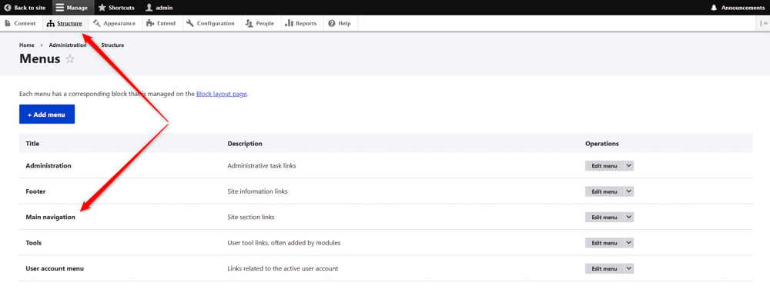Open the Structure admin section
Image resolution: width=770 pixels, height=306 pixels.
point(65,23)
